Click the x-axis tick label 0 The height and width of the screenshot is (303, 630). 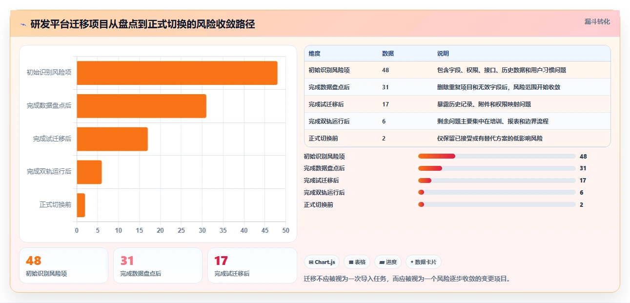[x=77, y=230]
